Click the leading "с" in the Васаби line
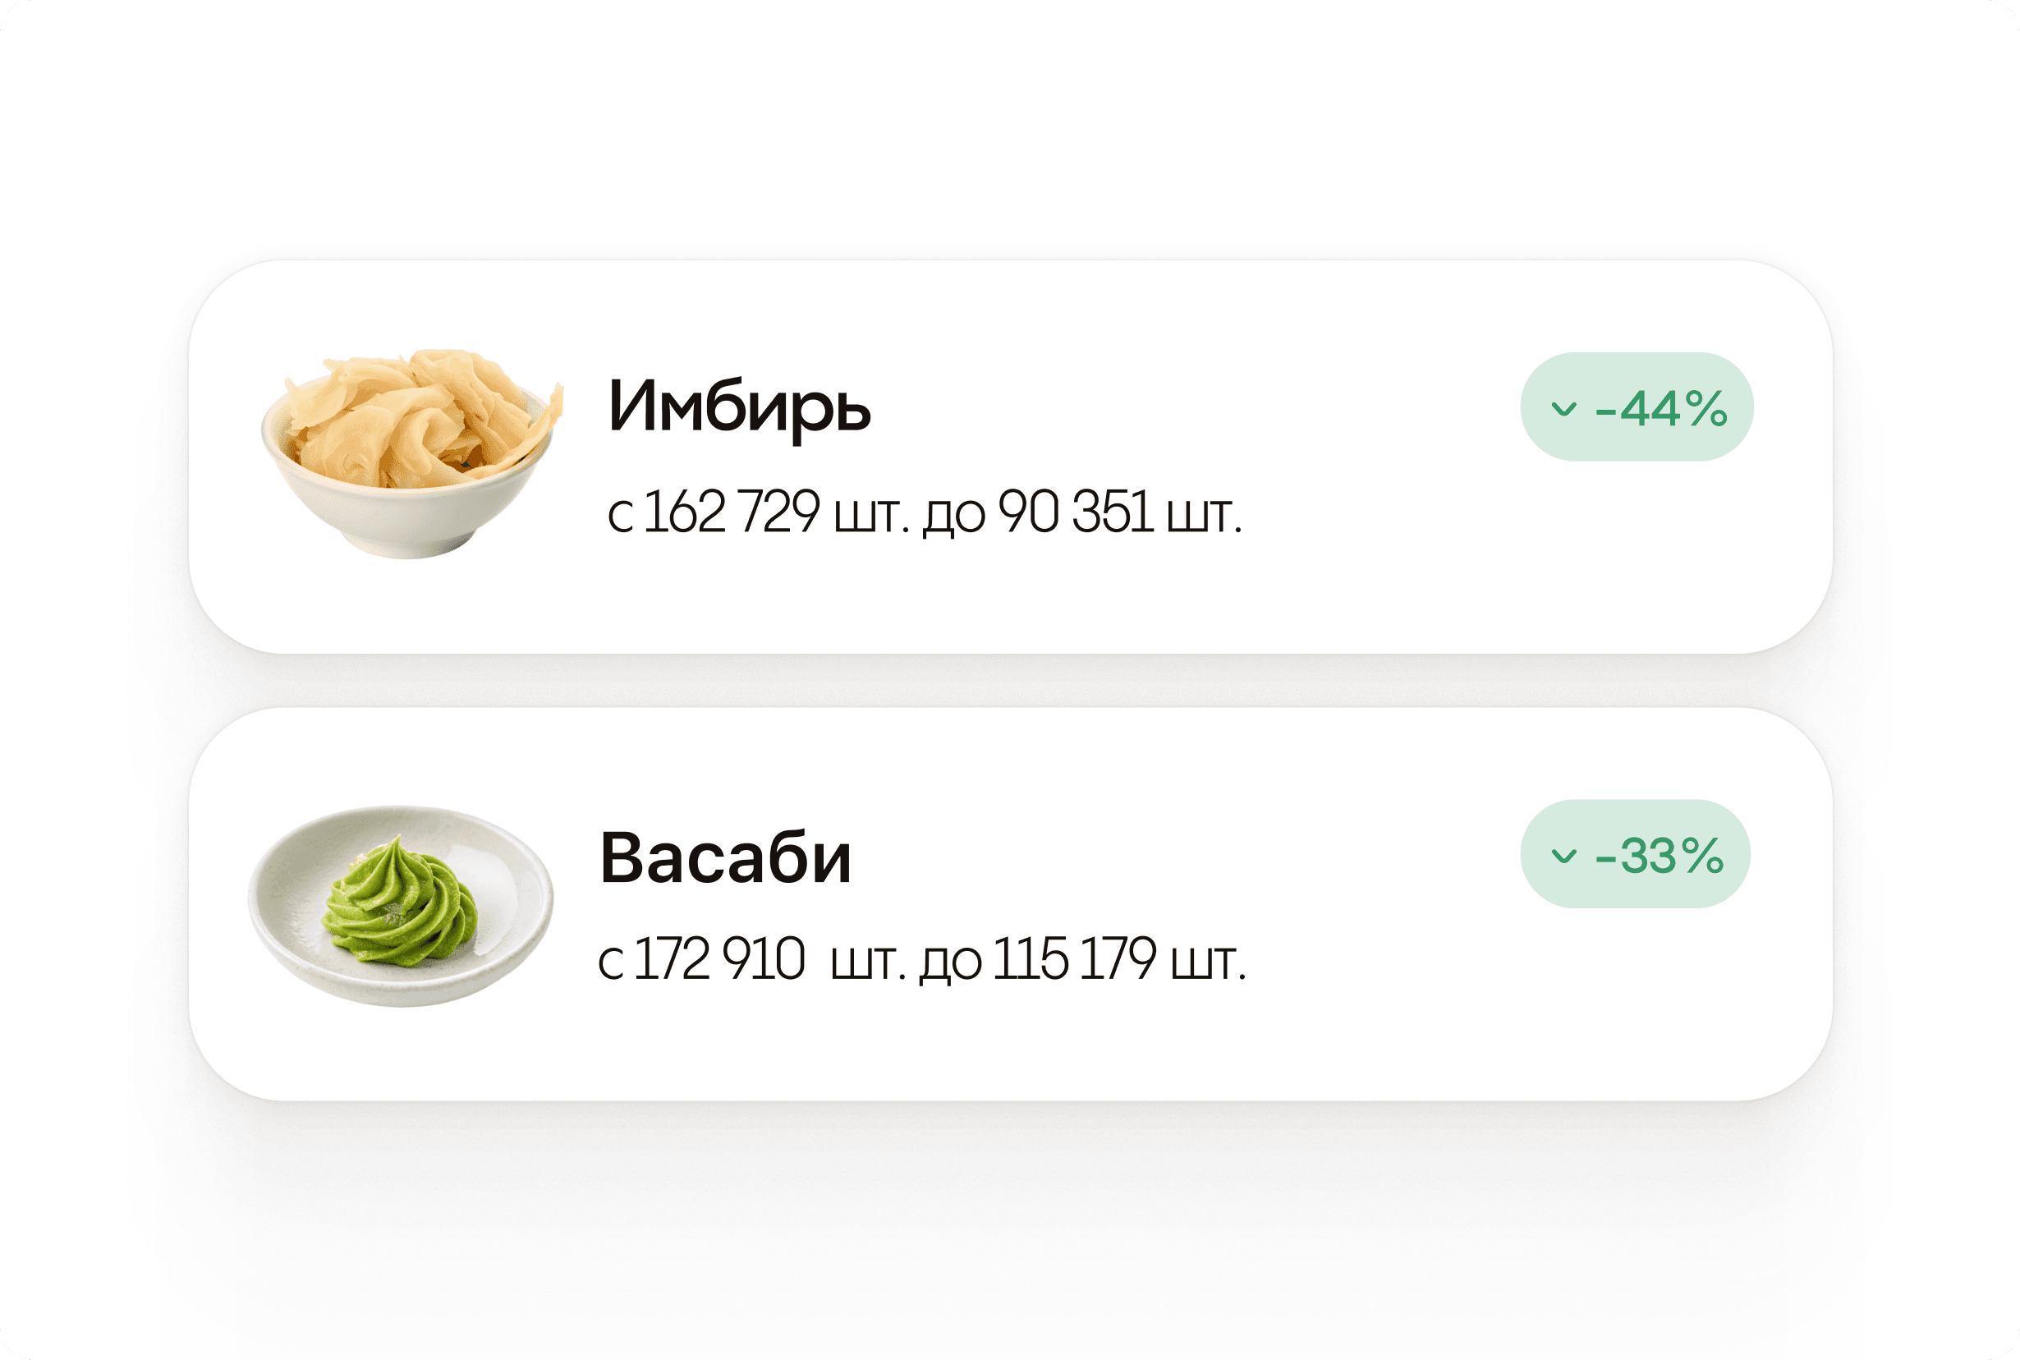The height and width of the screenshot is (1360, 2020). point(610,963)
